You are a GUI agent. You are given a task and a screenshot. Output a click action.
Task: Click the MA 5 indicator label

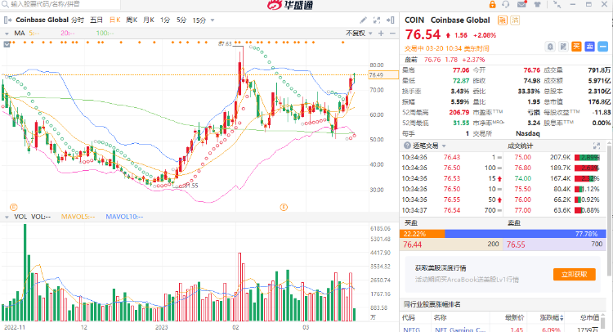(x=34, y=34)
